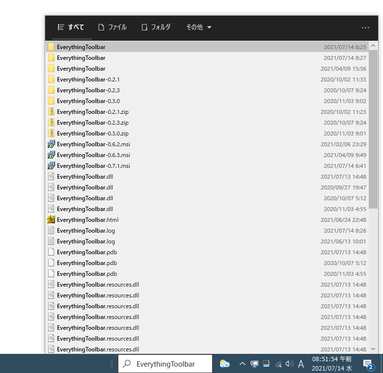Click the EverythingToolbar-0.7.1.msi installer icon
Screen dimensions: 383x373
coord(51,165)
